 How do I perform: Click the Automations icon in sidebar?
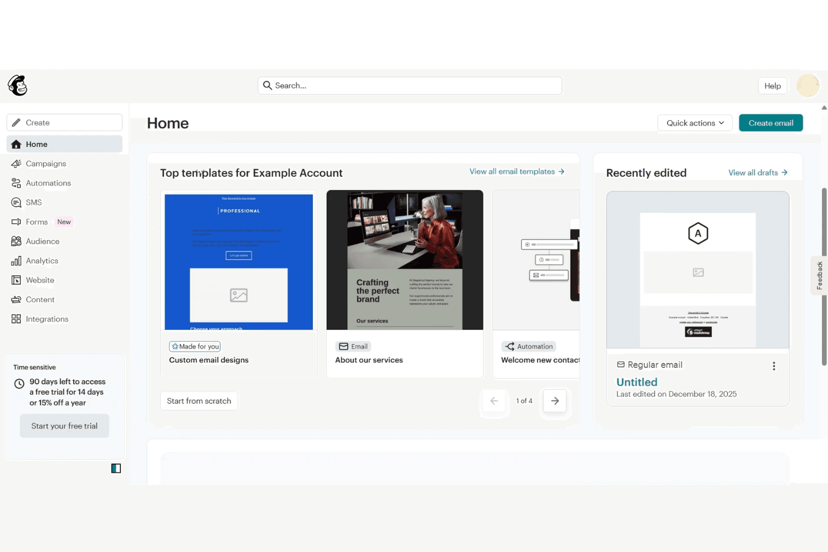(16, 183)
